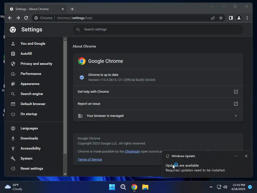Open external link icon for Report an issue
The height and width of the screenshot is (193, 257).
point(236,104)
